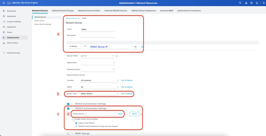Click the gear icon beside the IP mask
The width and height of the screenshot is (266, 136).
142,47
